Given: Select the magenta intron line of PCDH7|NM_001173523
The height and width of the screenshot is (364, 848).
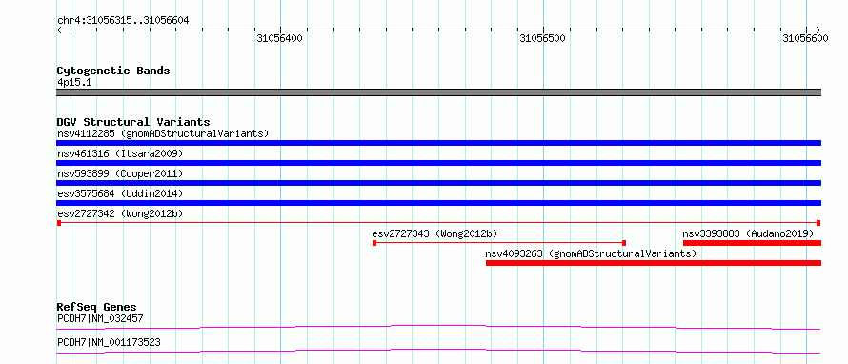Looking at the screenshot, I should [x=438, y=351].
